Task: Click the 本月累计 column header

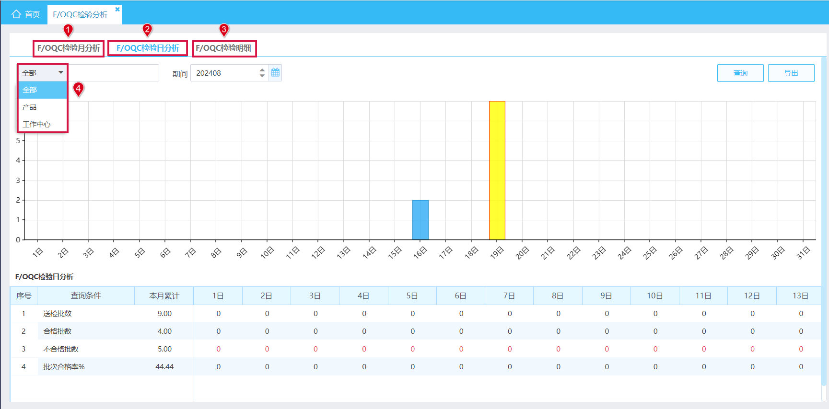Action: click(164, 295)
